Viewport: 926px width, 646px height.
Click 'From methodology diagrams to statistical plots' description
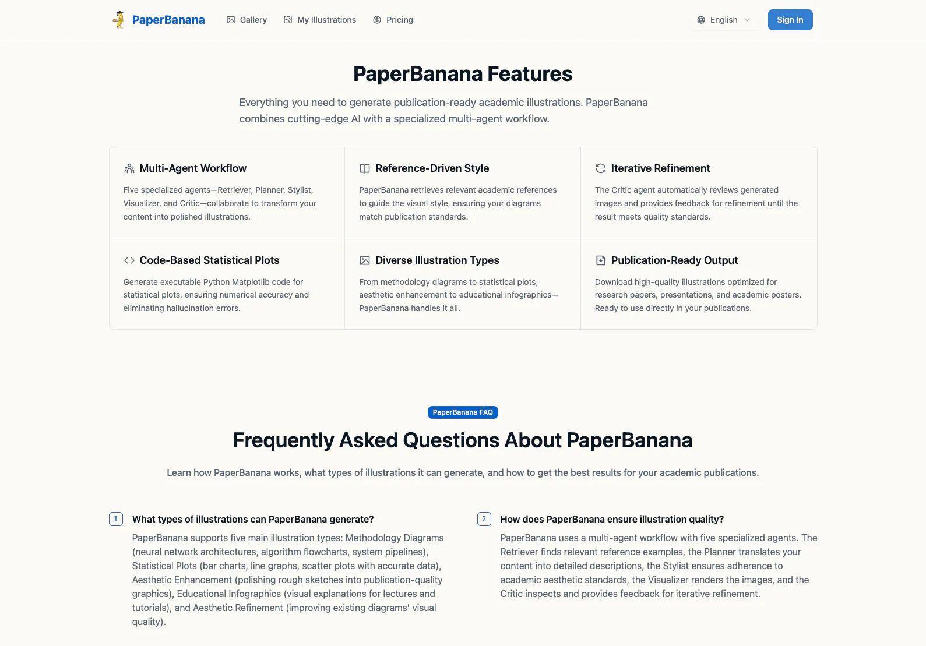[459, 295]
